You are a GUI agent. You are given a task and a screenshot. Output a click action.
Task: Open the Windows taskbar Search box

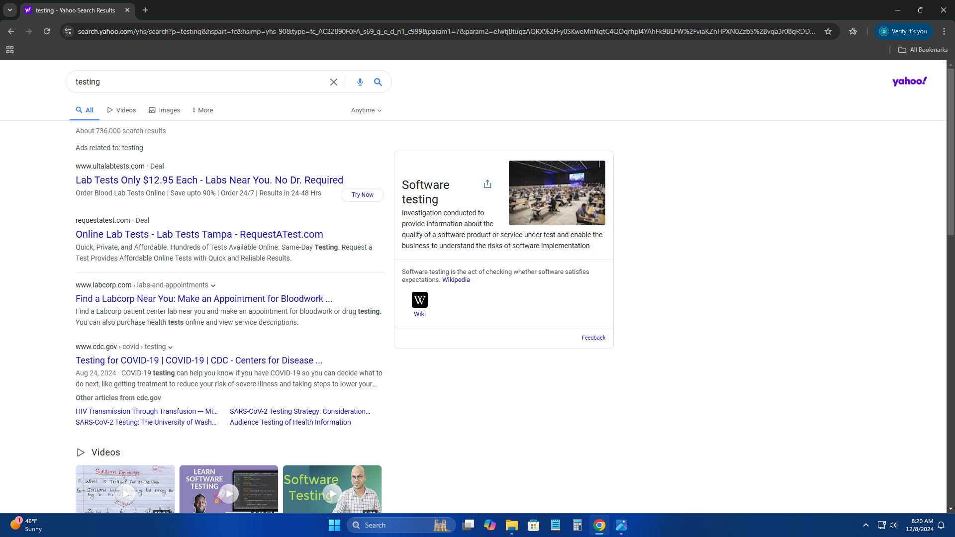pos(401,525)
